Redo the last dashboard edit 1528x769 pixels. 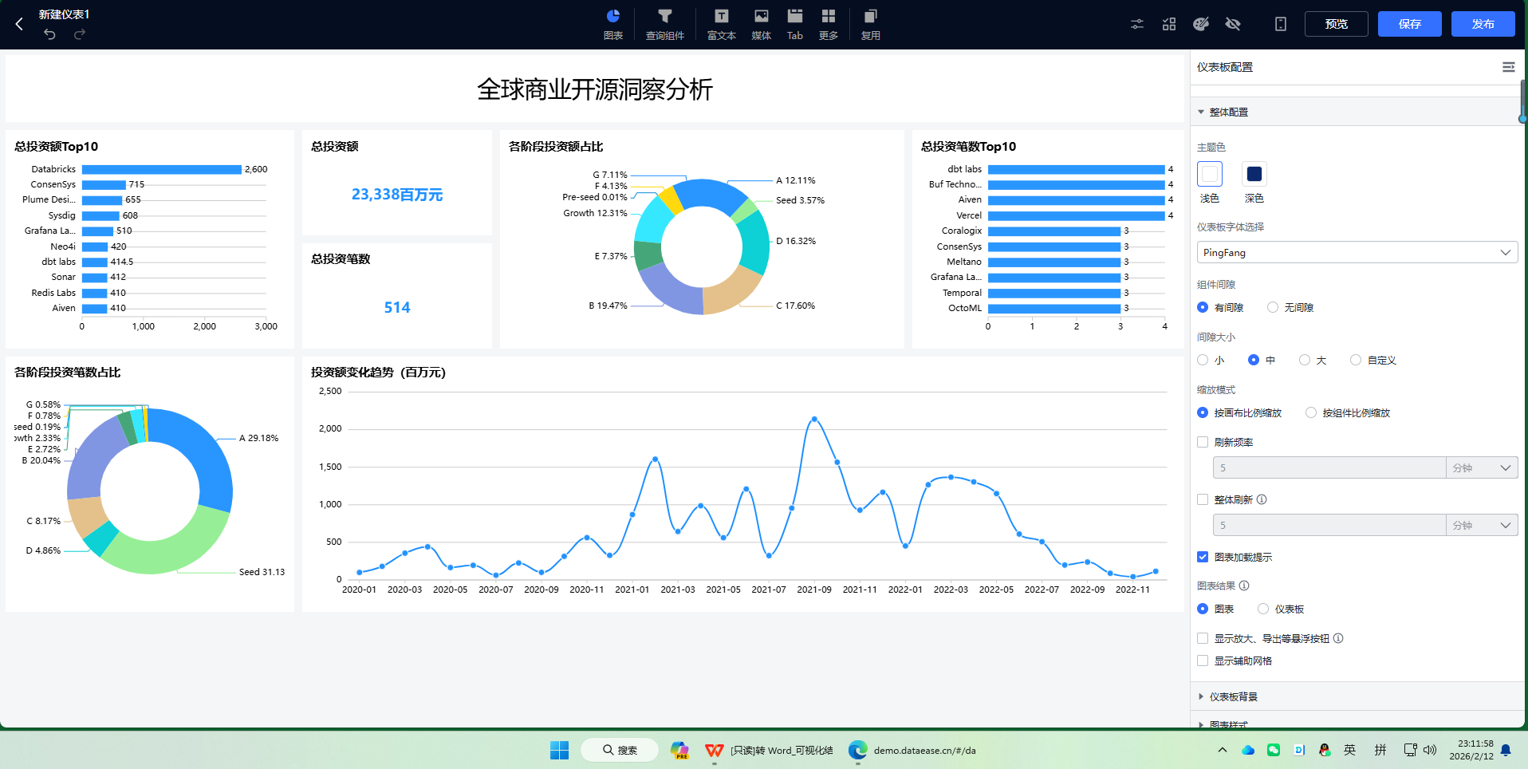click(80, 34)
